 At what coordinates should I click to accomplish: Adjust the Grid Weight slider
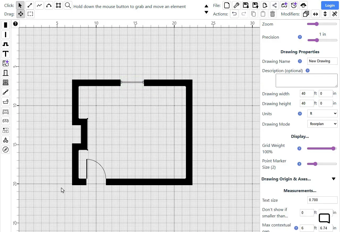point(322,148)
